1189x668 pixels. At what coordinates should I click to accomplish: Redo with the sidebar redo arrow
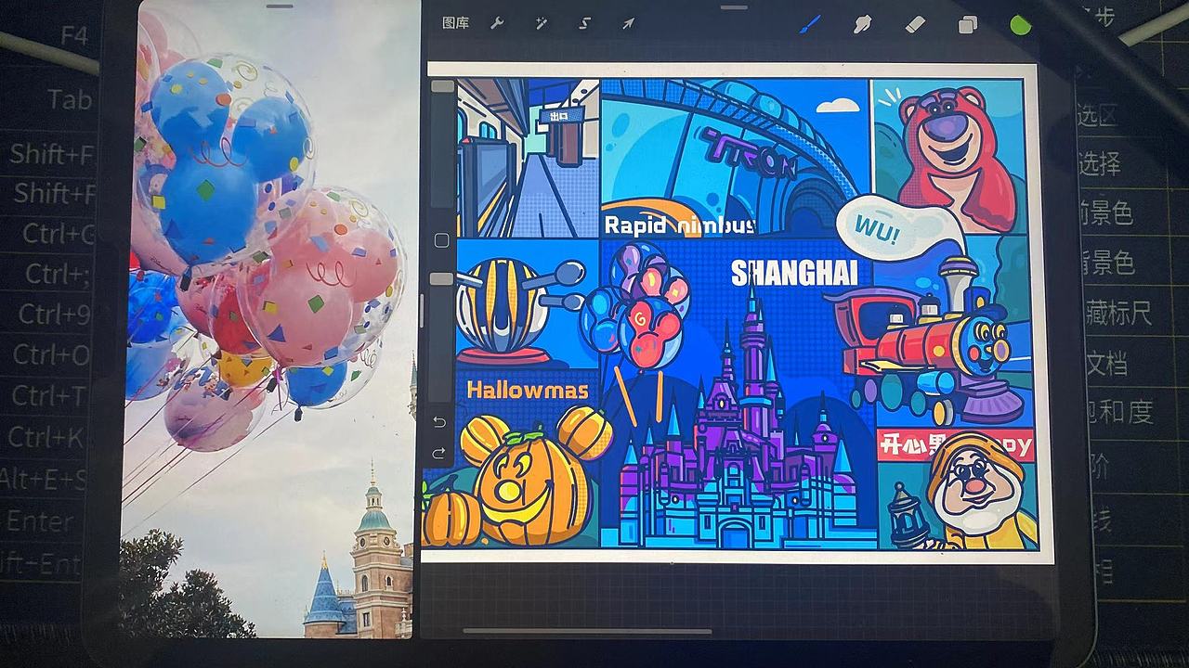coord(439,453)
